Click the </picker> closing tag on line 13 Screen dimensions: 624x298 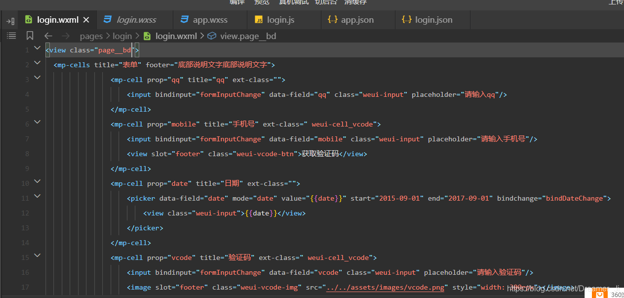(x=145, y=228)
